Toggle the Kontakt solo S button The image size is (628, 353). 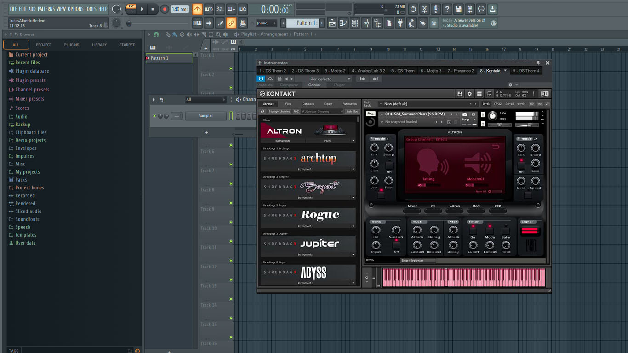(482, 114)
